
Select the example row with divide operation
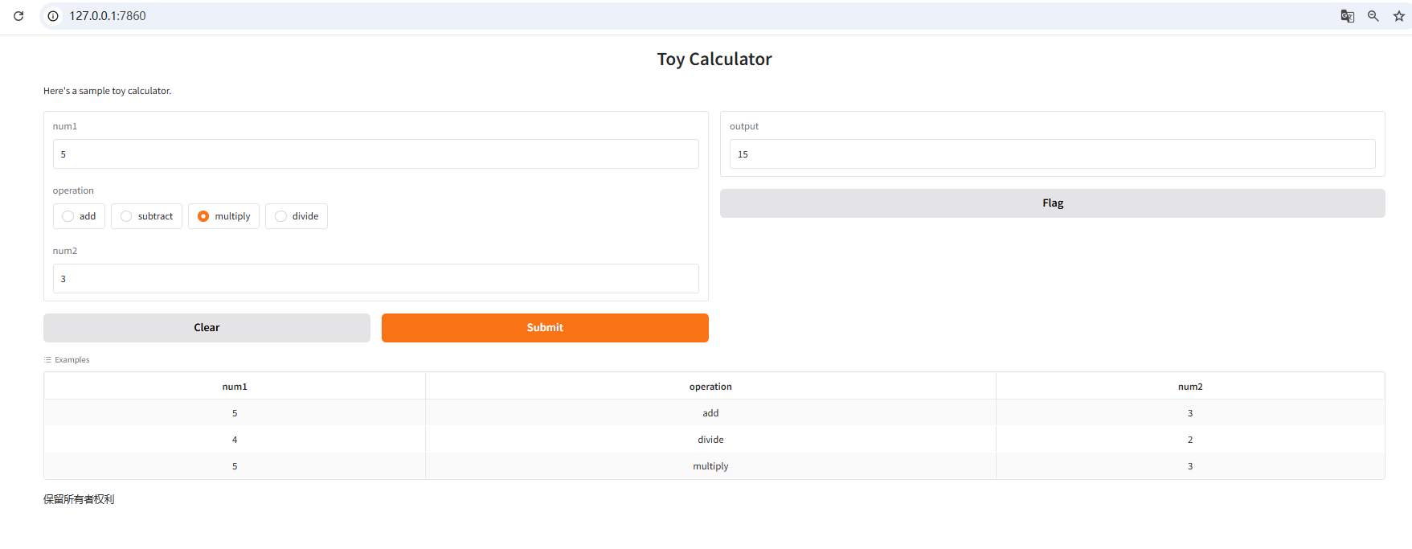click(x=714, y=440)
